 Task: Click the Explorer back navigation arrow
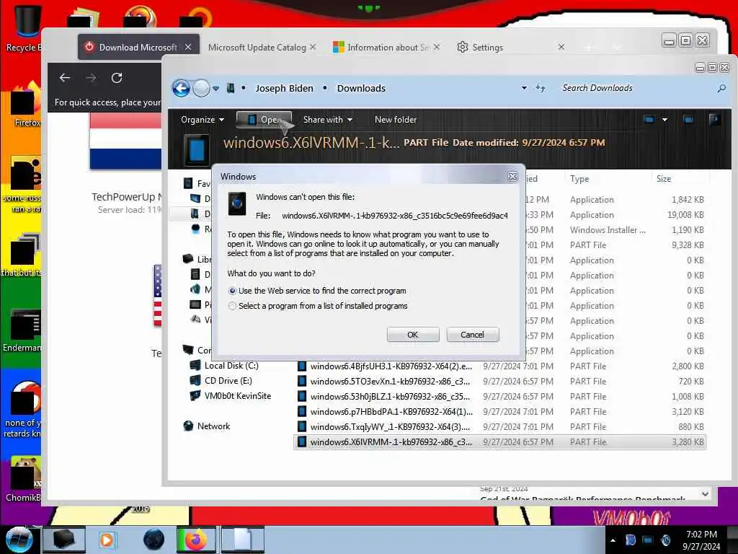[181, 88]
